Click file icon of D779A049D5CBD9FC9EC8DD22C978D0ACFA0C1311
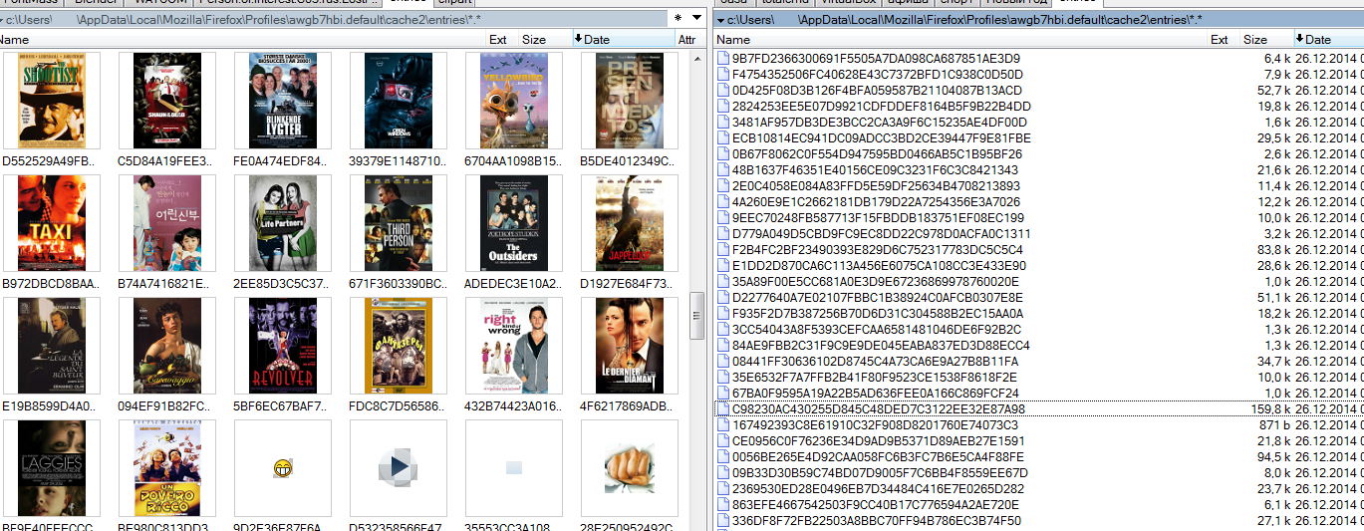Viewport: 1364px width, 531px height. click(x=723, y=234)
